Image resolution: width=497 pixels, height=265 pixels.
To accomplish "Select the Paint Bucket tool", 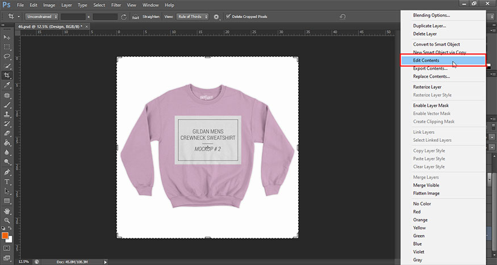I will [7, 143].
